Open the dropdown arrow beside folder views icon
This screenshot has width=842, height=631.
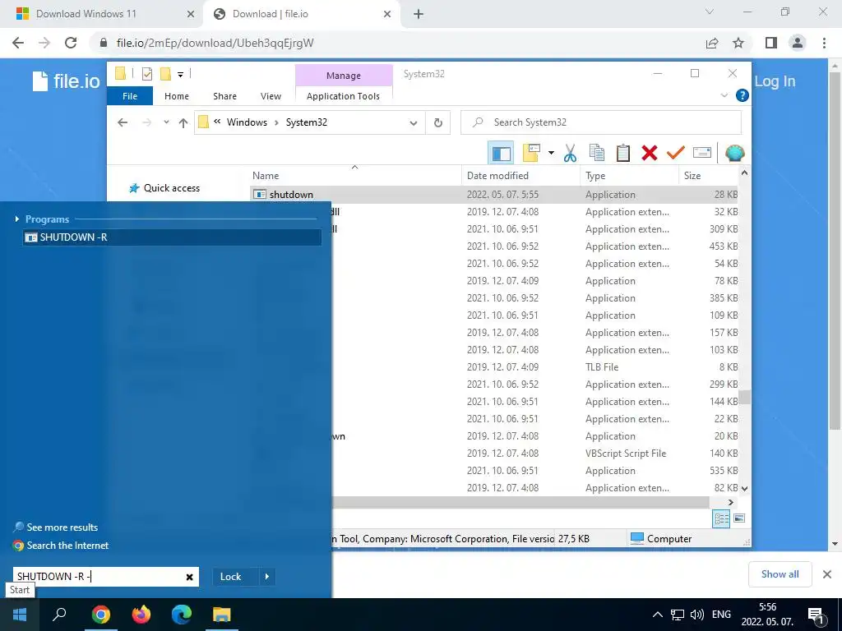click(x=551, y=153)
